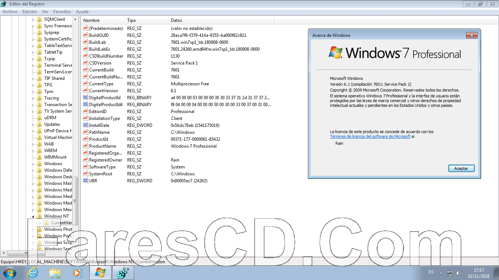Expand the Windows key in tree
The height and width of the screenshot is (280, 499).
coord(33,164)
